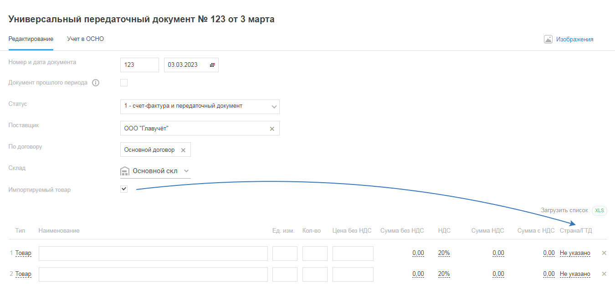Switch to Учет в ОСНО tab

point(86,39)
